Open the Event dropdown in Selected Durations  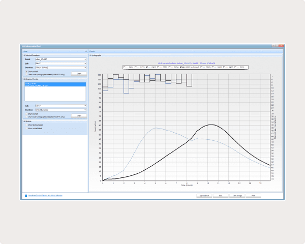click(85, 59)
